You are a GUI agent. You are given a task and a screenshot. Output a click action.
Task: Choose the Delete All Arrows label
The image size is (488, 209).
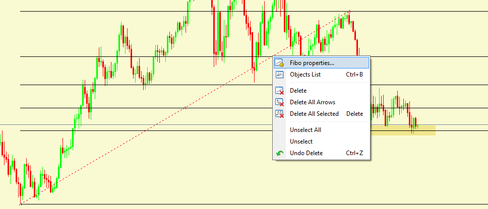point(312,102)
